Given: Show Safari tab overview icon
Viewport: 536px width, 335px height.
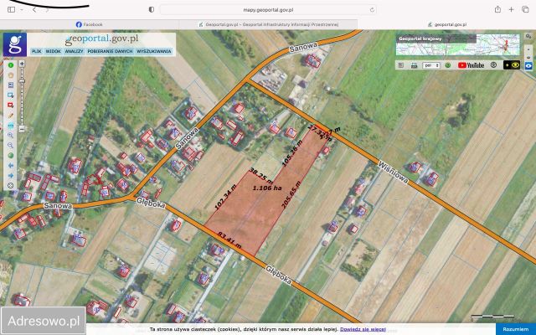Looking at the screenshot, I should click(x=525, y=9).
